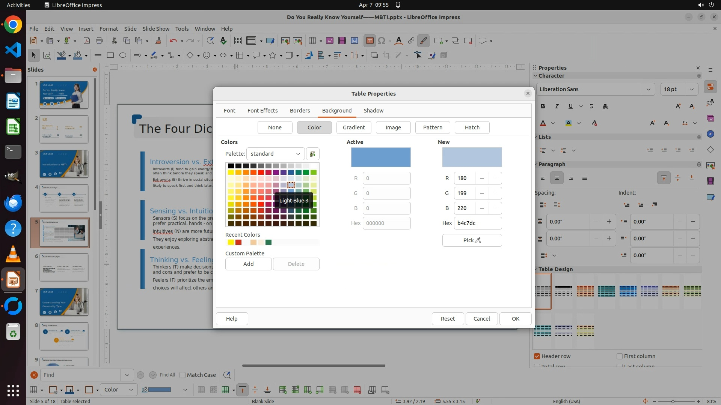Pick the red recent color swatch
721x405 pixels.
[238, 243]
